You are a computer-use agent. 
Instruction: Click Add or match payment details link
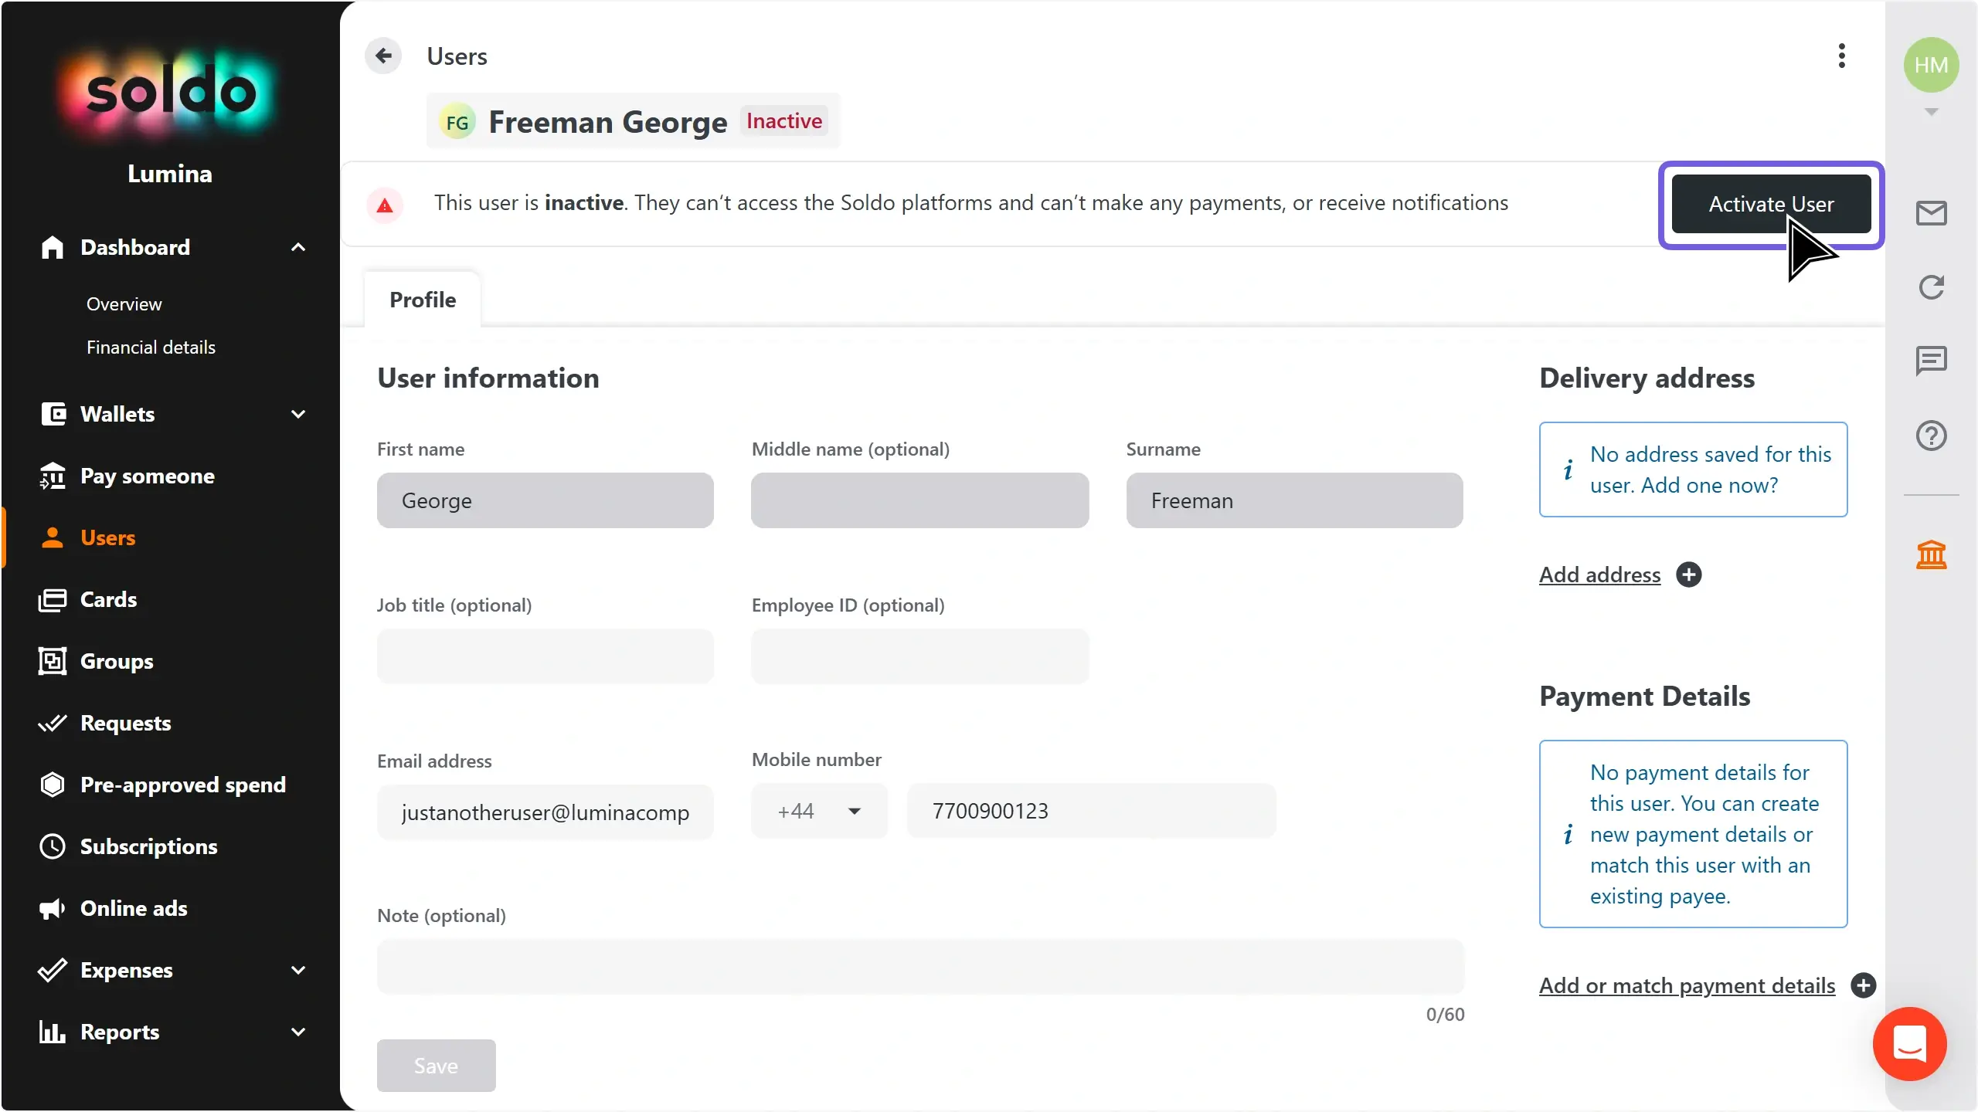1687,985
